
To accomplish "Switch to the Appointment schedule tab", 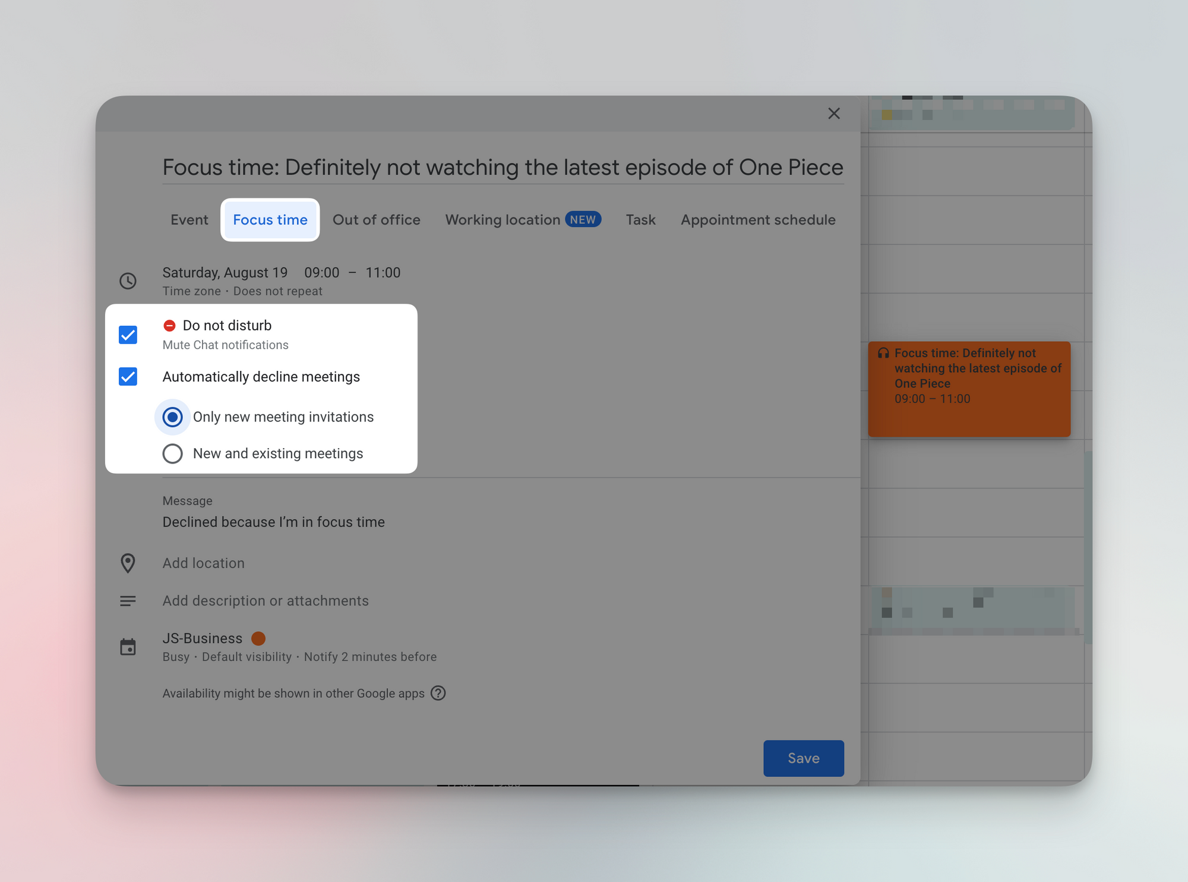I will (x=758, y=220).
